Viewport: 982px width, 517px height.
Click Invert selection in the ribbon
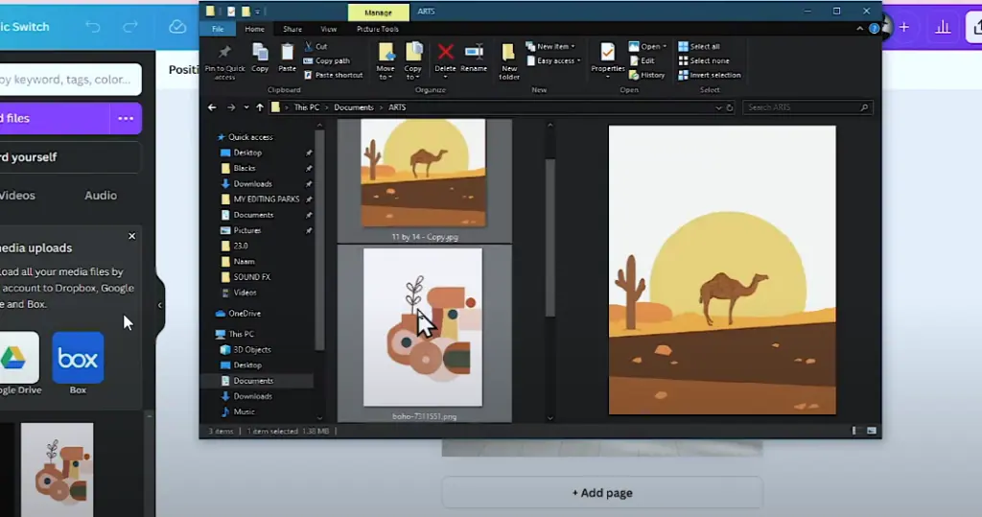point(713,75)
